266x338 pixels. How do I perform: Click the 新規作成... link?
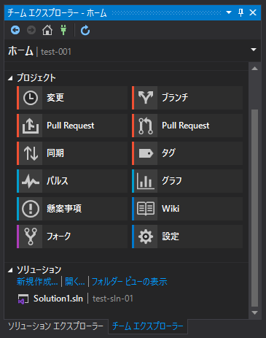[x=37, y=282]
